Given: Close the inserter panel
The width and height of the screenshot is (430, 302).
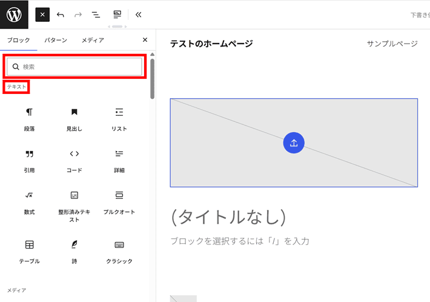Looking at the screenshot, I should point(145,40).
